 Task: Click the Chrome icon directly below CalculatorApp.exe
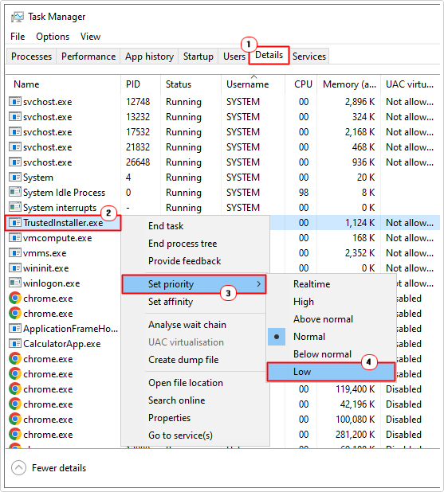pos(15,358)
